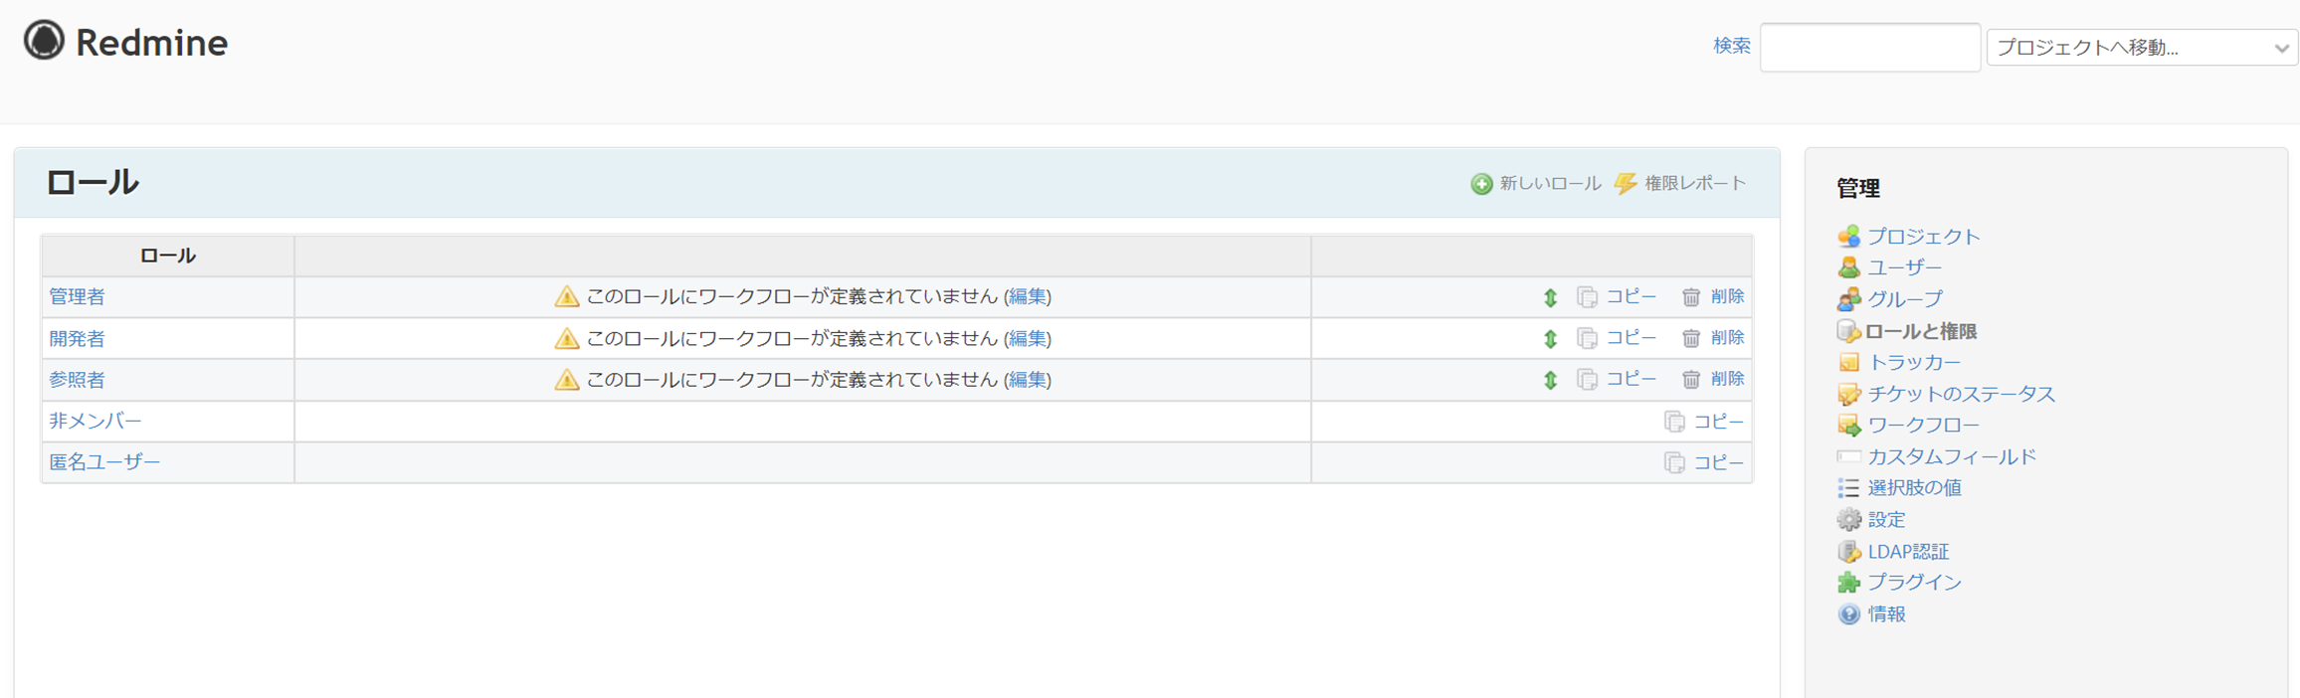2300x698 pixels.
Task: Click the LDAP認証 sidebar icon
Action: (1848, 552)
